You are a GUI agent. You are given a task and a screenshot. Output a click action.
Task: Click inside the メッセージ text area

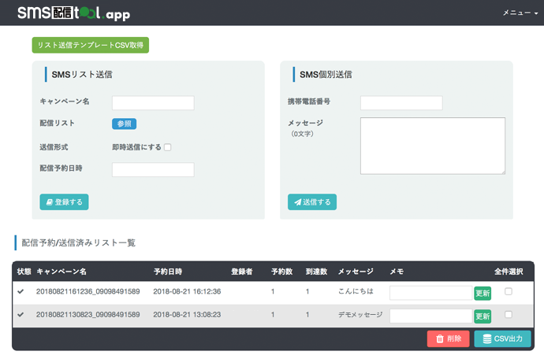tap(433, 146)
